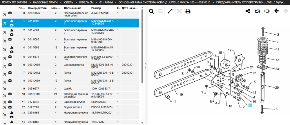Sort by Обозначение column header
Viewport: 290px width, 125px height.
72,8
